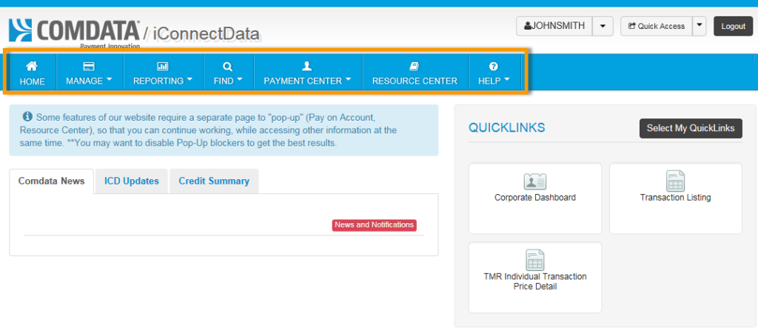Click the Help question mark icon

494,67
